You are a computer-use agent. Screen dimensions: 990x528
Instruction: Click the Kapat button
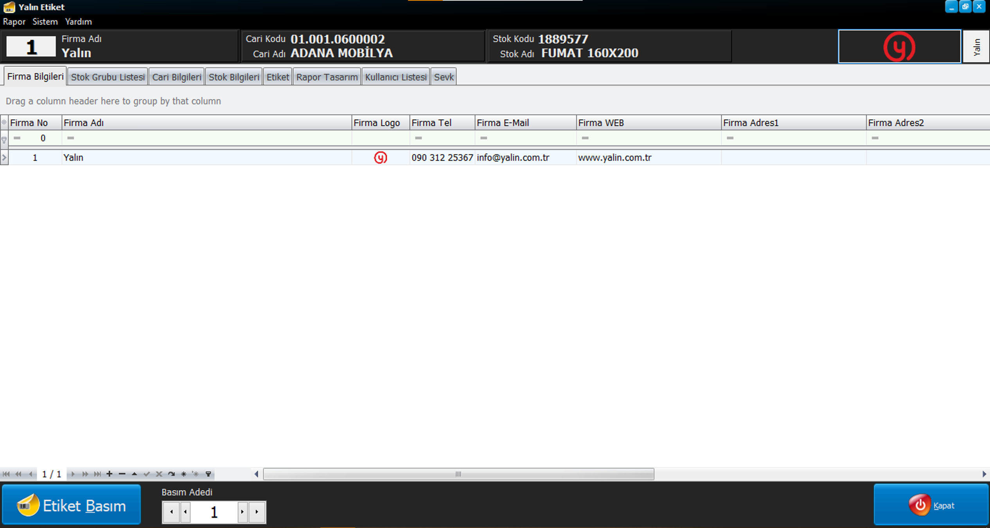(x=931, y=505)
